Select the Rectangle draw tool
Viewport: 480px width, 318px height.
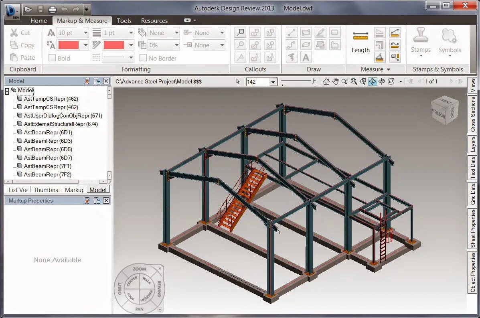(306, 32)
